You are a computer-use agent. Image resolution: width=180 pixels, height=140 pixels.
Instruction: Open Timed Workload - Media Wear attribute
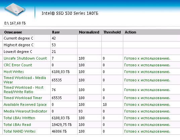(x=25, y=80)
